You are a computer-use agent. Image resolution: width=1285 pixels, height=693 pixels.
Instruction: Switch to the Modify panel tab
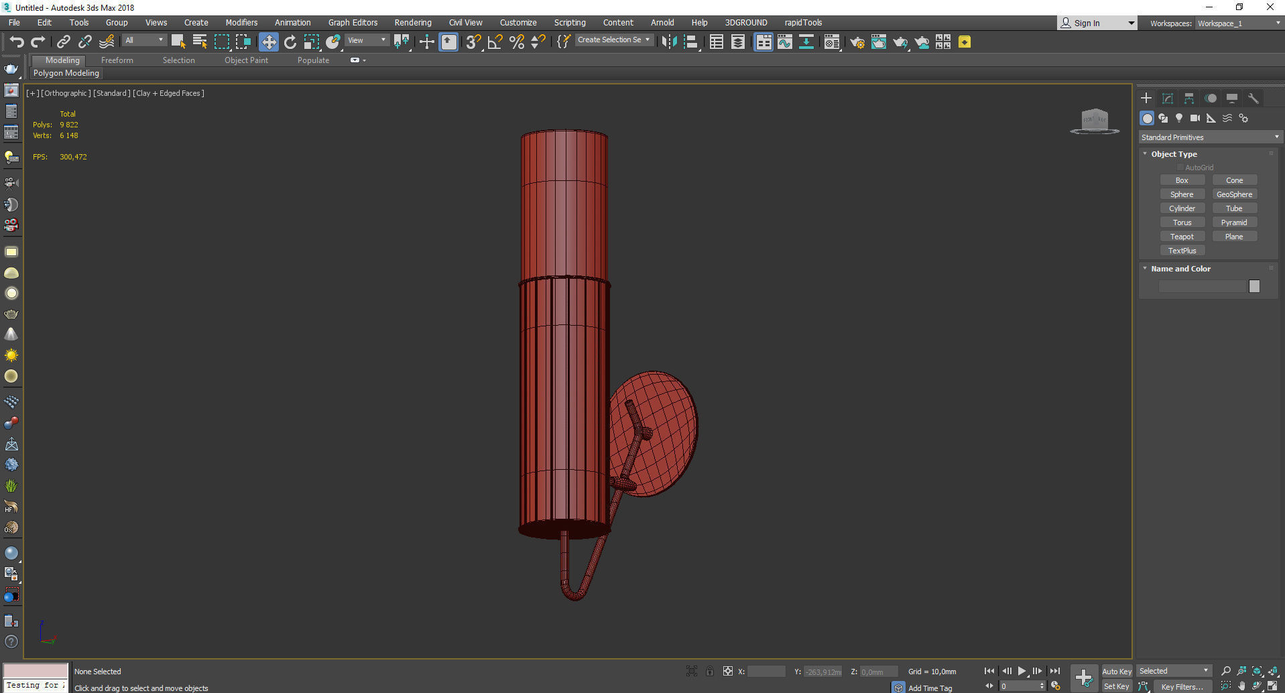1168,98
